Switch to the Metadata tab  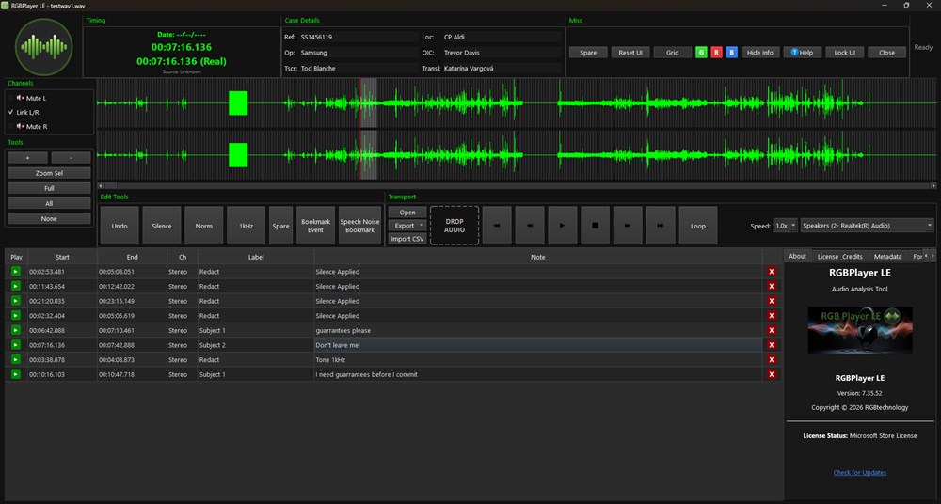click(887, 256)
